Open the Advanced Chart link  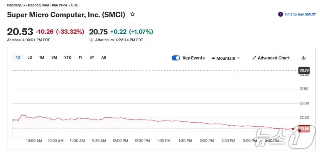pyautogui.click(x=273, y=58)
